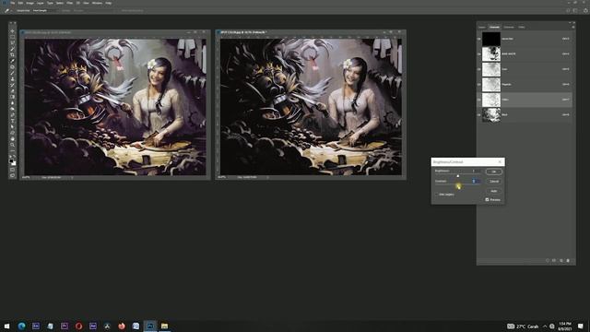Toggle the Preview checkbox
The image size is (590, 332).
487,200
